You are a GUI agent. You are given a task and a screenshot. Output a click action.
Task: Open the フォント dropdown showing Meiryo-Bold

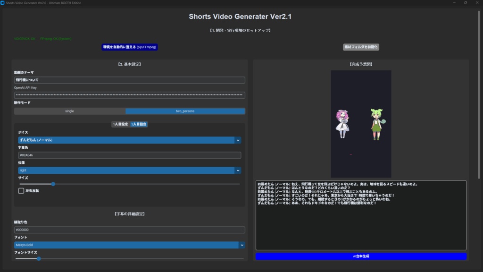tap(127, 245)
